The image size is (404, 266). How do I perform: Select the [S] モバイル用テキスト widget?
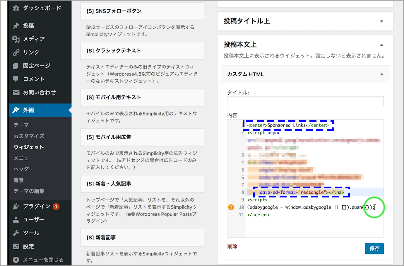142,98
